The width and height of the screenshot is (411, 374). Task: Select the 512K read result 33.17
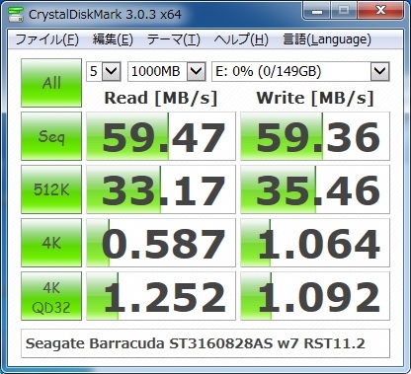coord(161,189)
